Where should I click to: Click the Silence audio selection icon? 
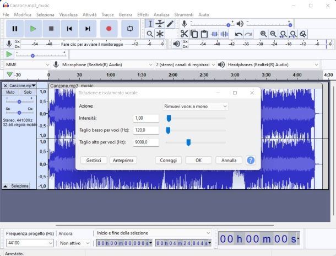pos(224,34)
